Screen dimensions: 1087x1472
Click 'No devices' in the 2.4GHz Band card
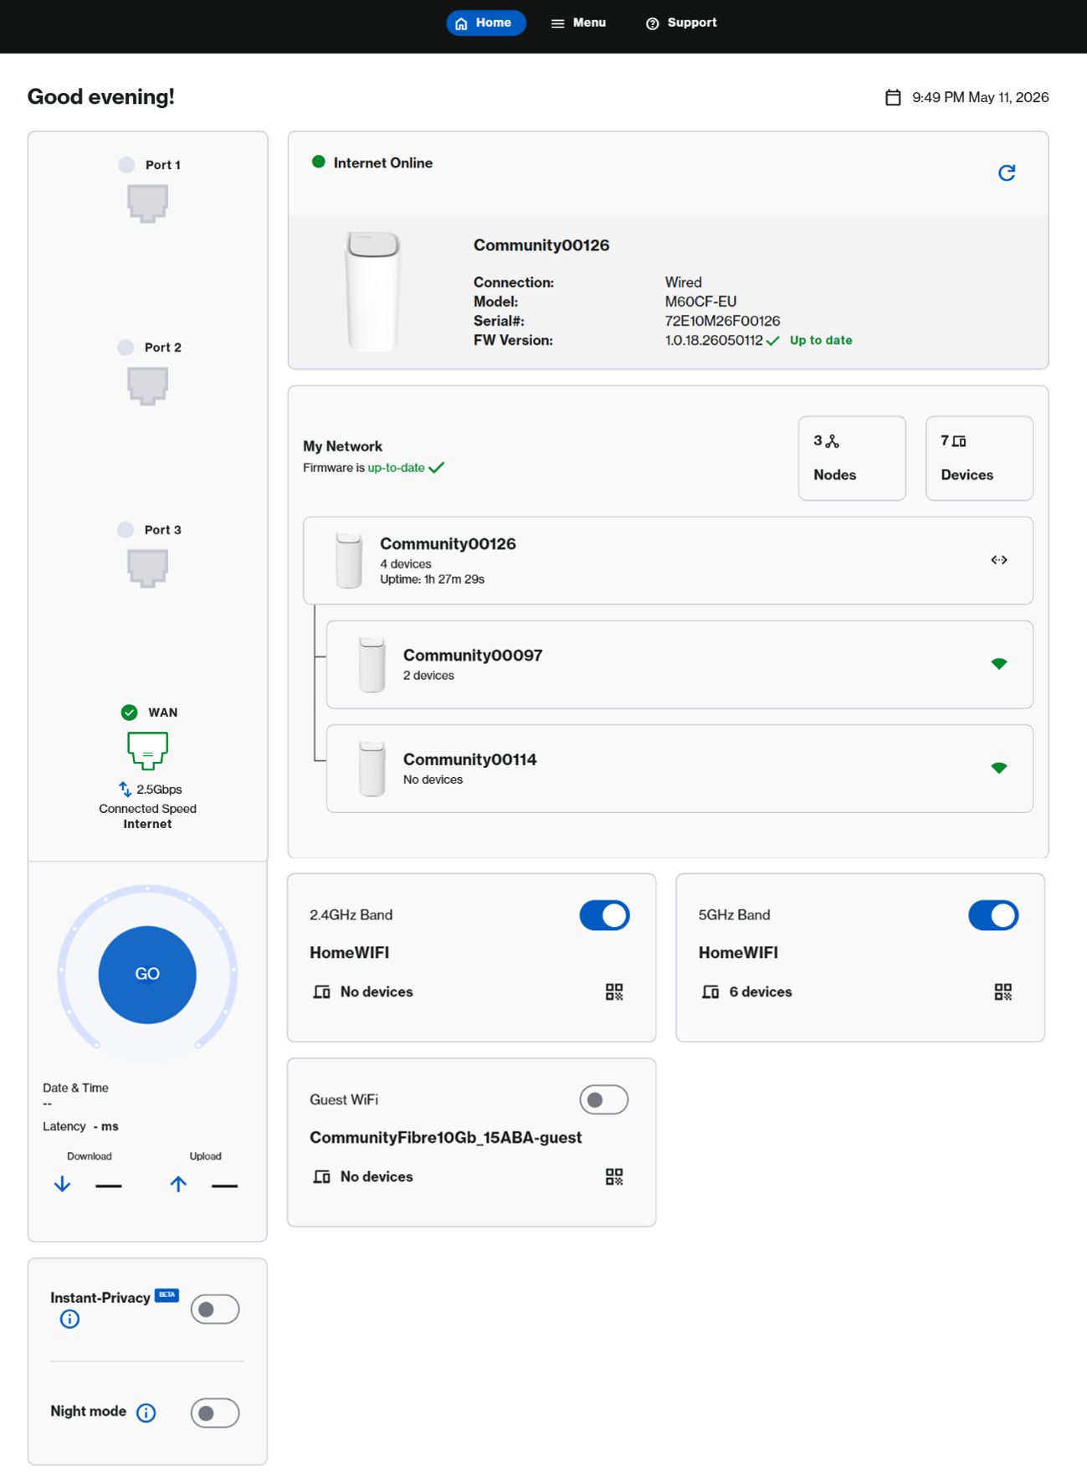click(x=377, y=992)
